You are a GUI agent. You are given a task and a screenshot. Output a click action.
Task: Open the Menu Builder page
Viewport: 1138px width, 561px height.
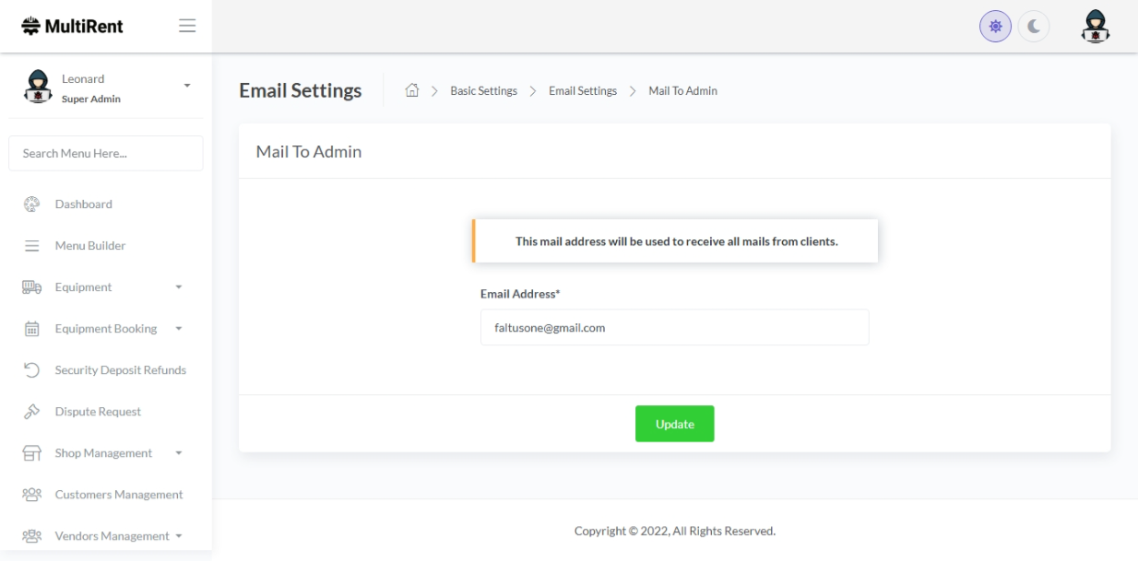(x=89, y=246)
